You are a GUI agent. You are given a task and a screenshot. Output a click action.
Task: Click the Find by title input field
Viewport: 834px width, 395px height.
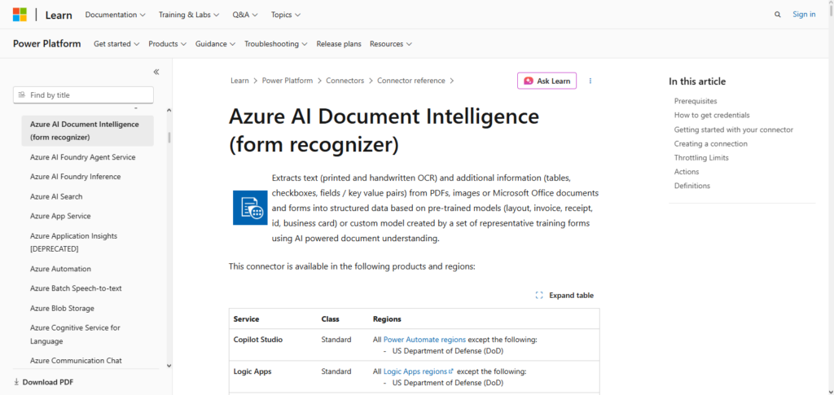(x=83, y=95)
